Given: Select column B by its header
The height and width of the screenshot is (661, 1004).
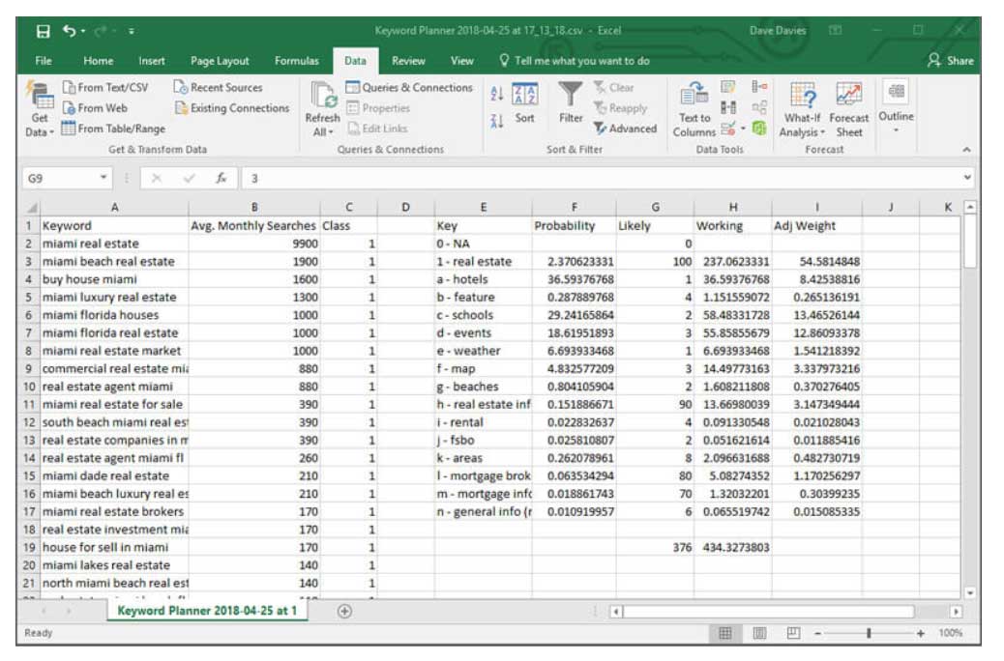Looking at the screenshot, I should click(x=254, y=208).
